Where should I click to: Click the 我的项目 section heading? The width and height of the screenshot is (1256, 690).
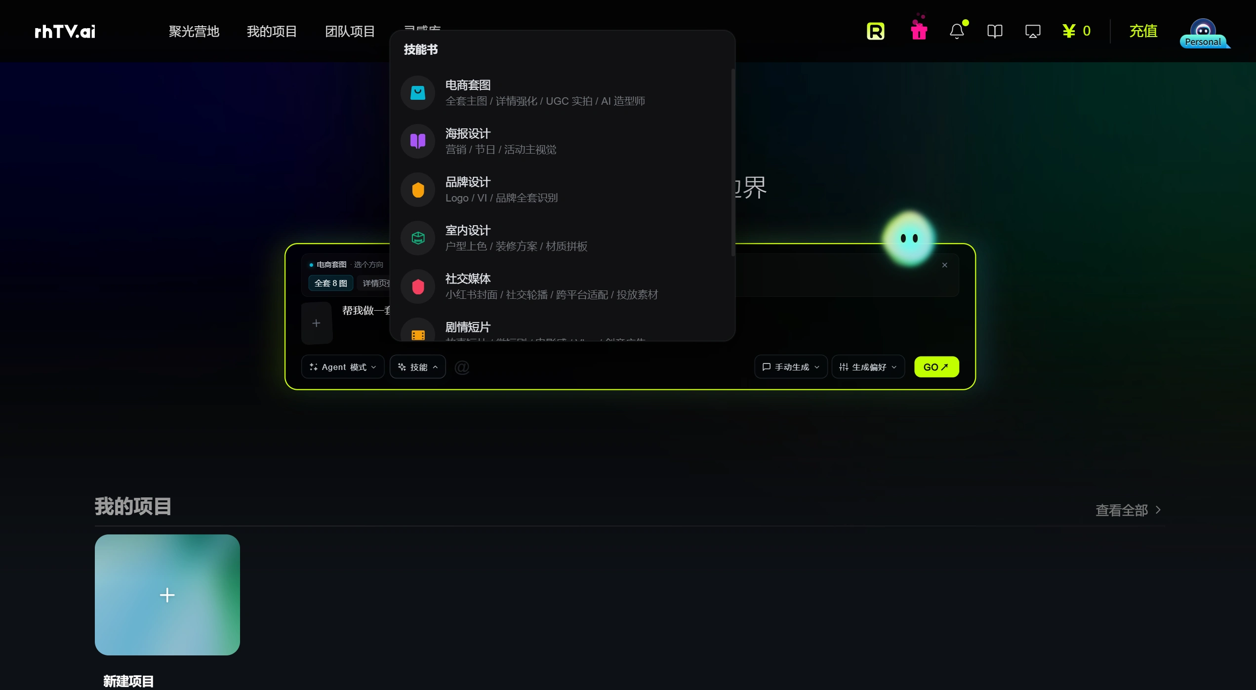[133, 507]
